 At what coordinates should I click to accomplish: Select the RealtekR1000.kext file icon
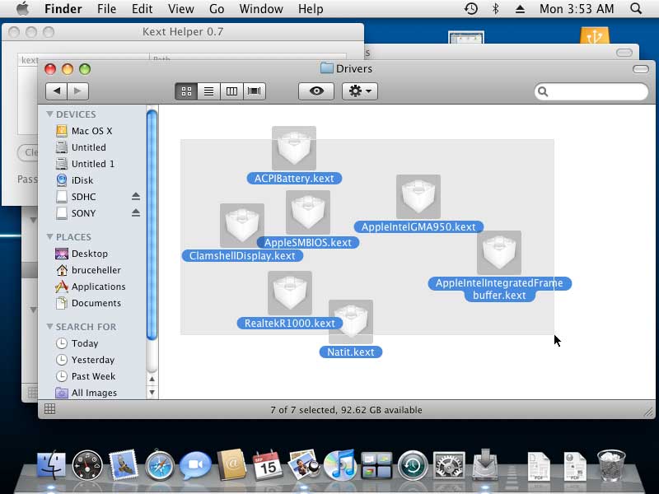290,293
